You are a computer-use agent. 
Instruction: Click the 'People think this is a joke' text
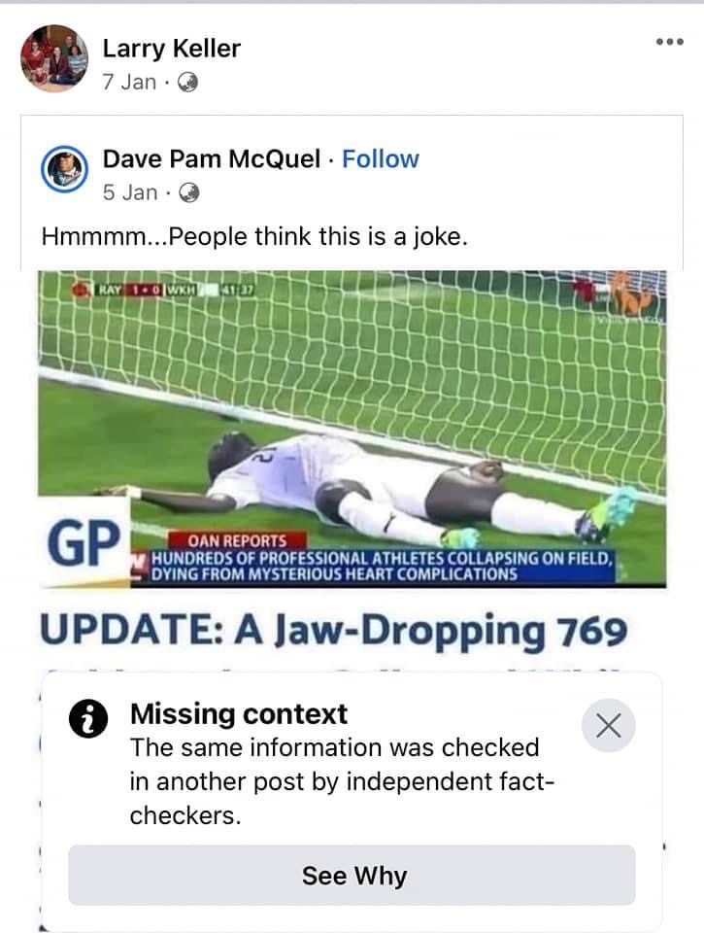pos(254,237)
